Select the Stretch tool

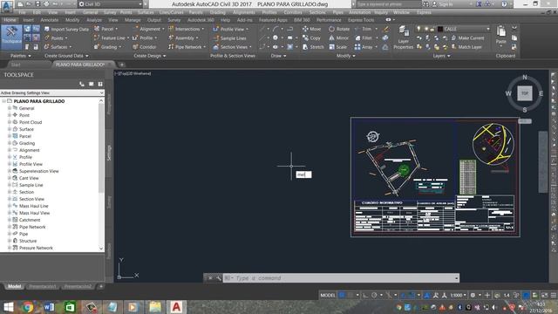pyautogui.click(x=313, y=46)
